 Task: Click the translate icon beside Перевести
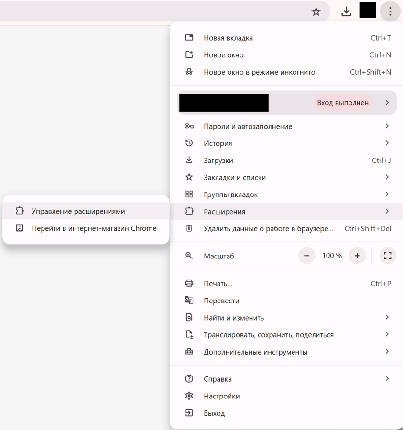click(189, 301)
